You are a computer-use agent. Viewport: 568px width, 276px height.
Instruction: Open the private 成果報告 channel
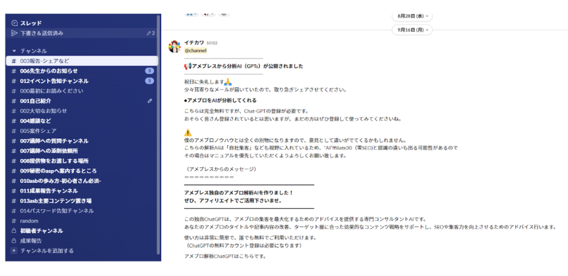coord(82,240)
